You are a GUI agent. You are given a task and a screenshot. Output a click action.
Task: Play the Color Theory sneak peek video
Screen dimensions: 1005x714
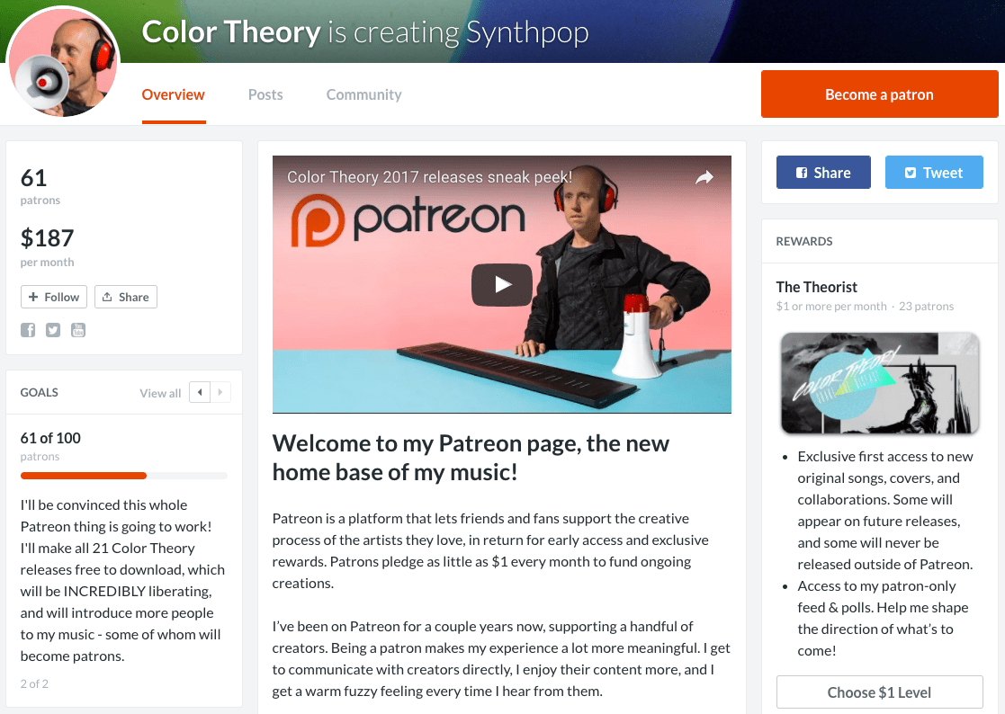(x=501, y=284)
